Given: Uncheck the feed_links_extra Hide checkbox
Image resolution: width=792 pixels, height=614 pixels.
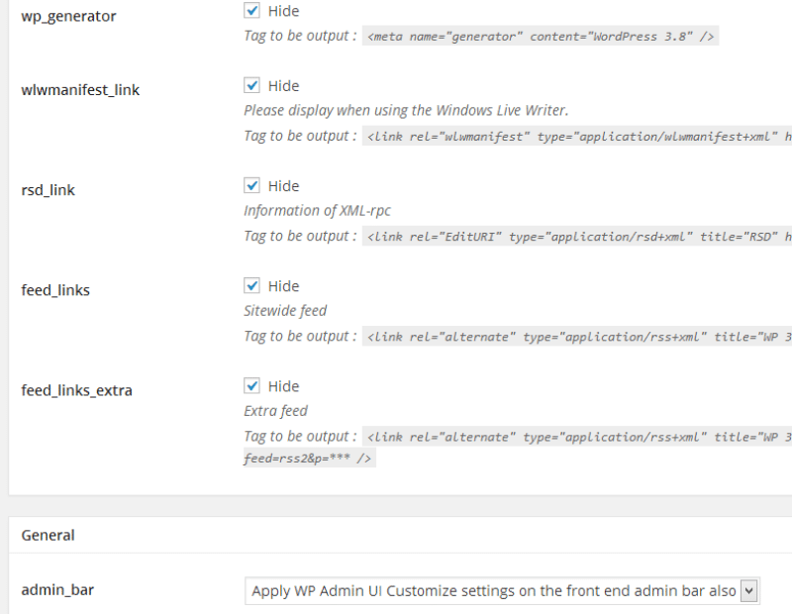Looking at the screenshot, I should pos(252,386).
